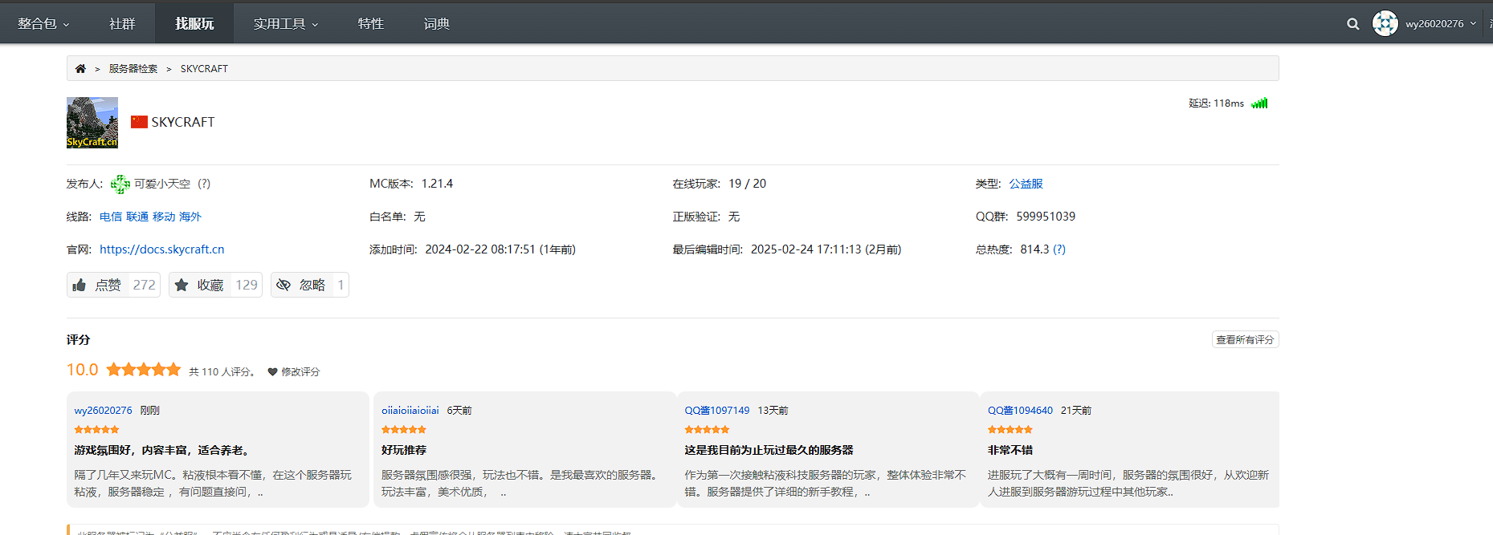Open reviewer QQ酱1094640's profile link

pyautogui.click(x=1020, y=411)
